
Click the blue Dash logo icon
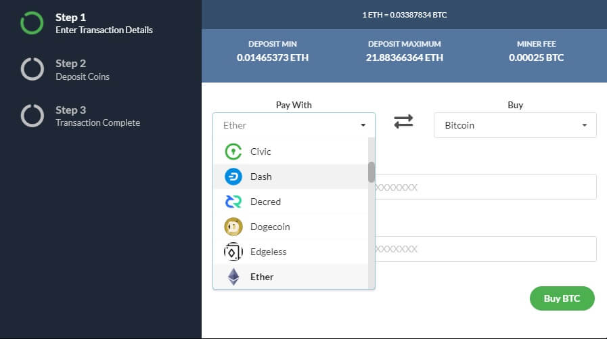(x=233, y=177)
